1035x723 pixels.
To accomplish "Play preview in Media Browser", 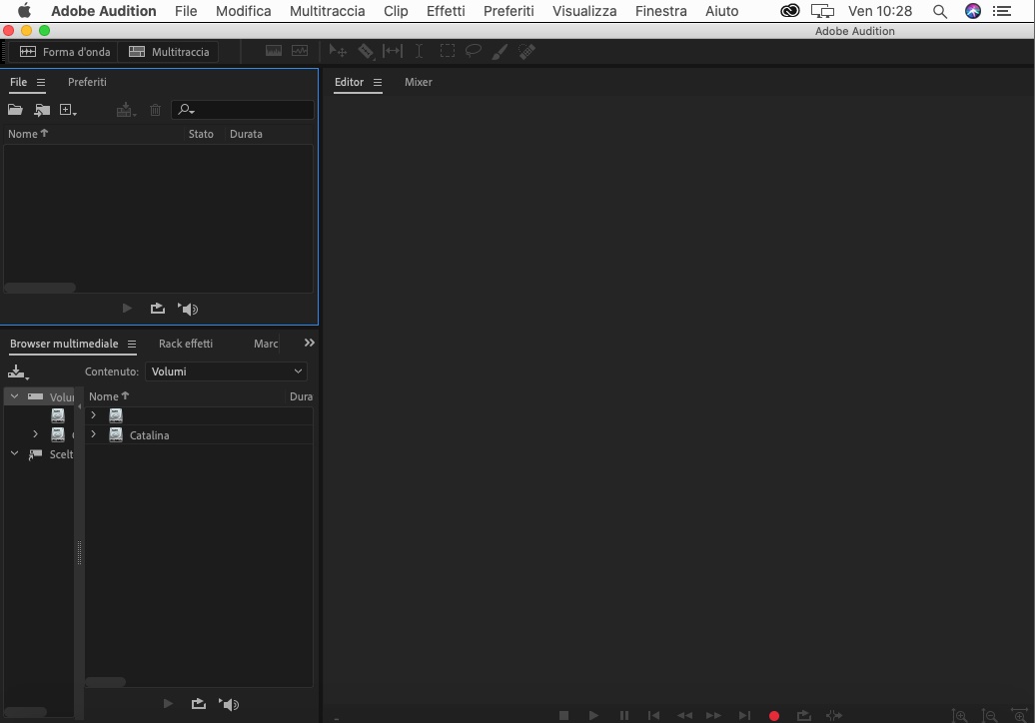I will click(x=168, y=704).
